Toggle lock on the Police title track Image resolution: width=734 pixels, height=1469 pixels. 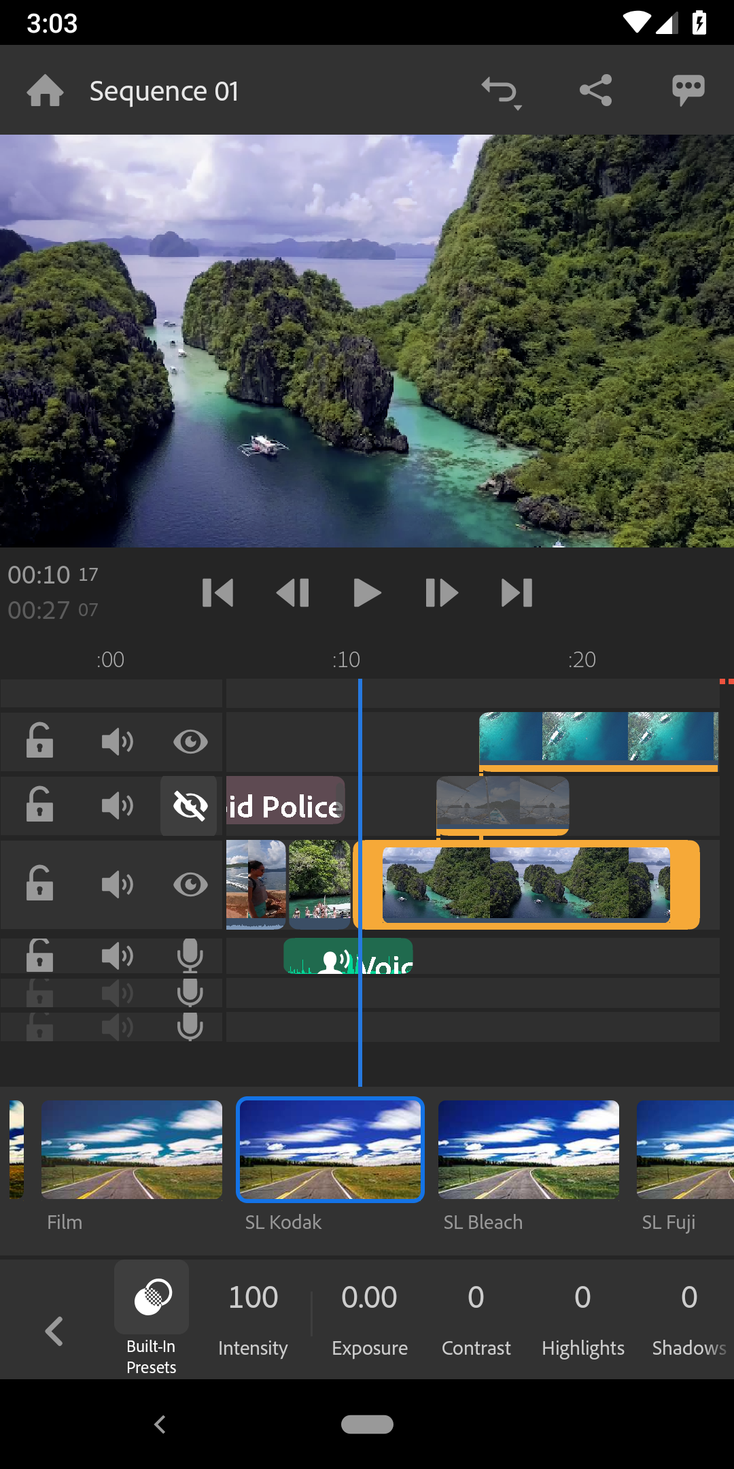coord(39,805)
